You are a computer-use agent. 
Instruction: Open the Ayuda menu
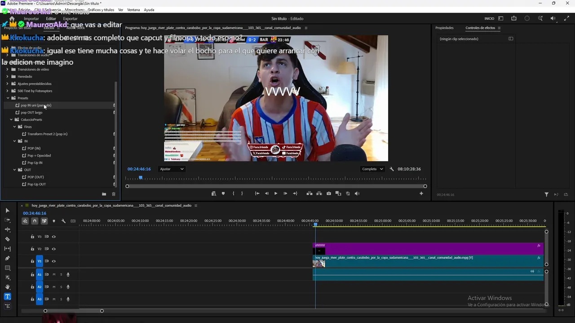[x=149, y=10]
